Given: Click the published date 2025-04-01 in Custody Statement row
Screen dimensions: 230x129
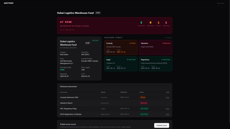Looking at the screenshot, I should click(124, 97).
